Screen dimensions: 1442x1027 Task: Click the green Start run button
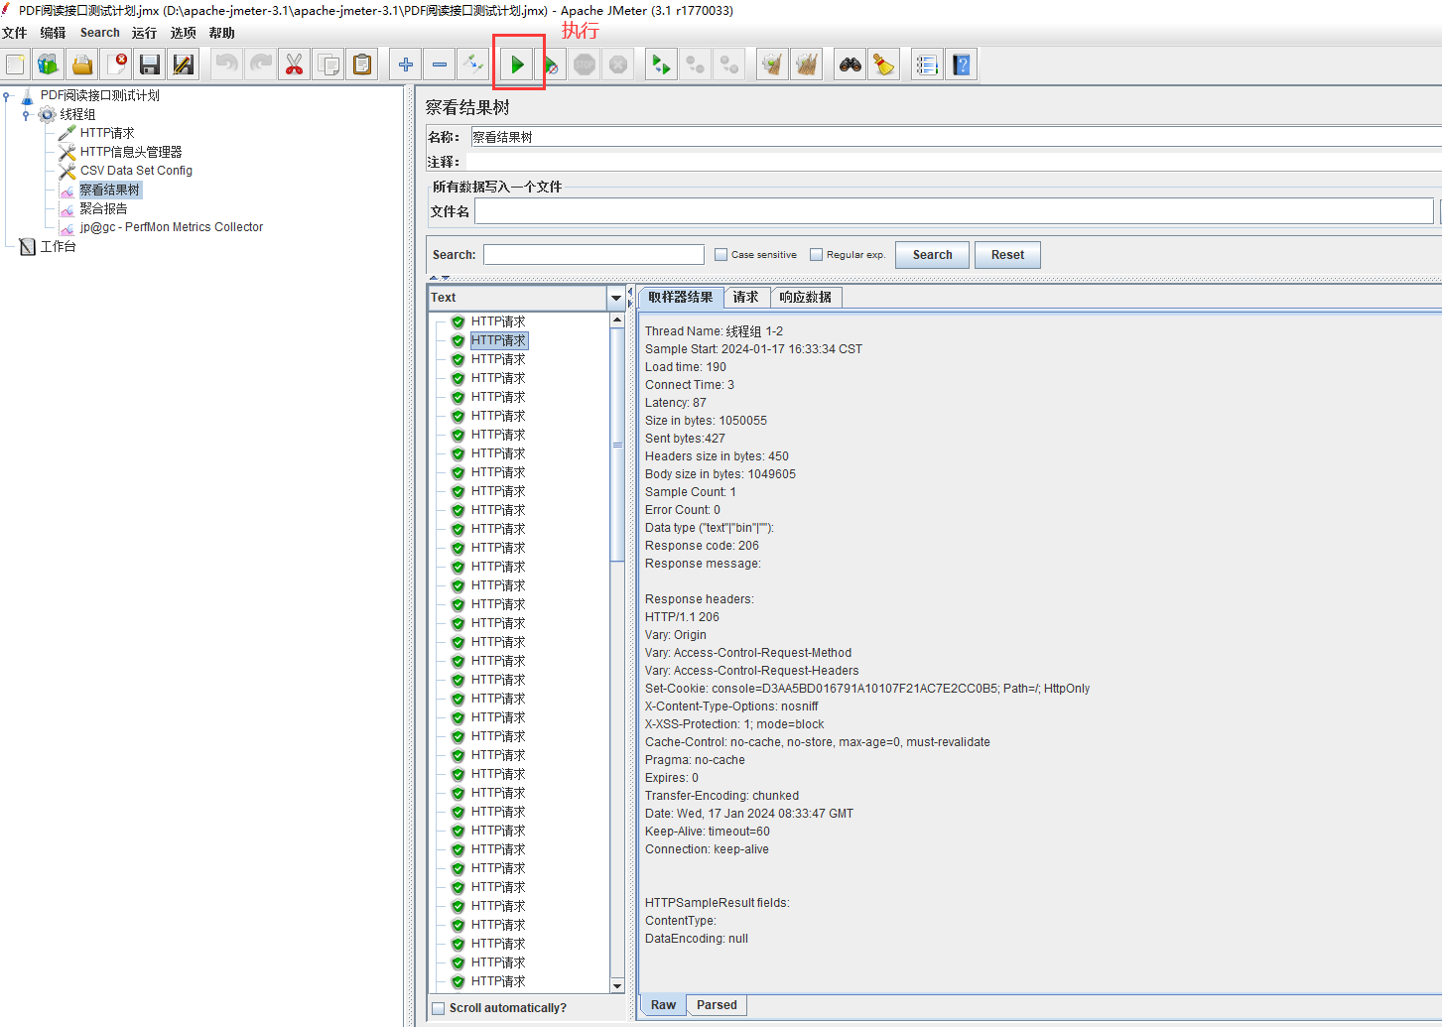(517, 65)
